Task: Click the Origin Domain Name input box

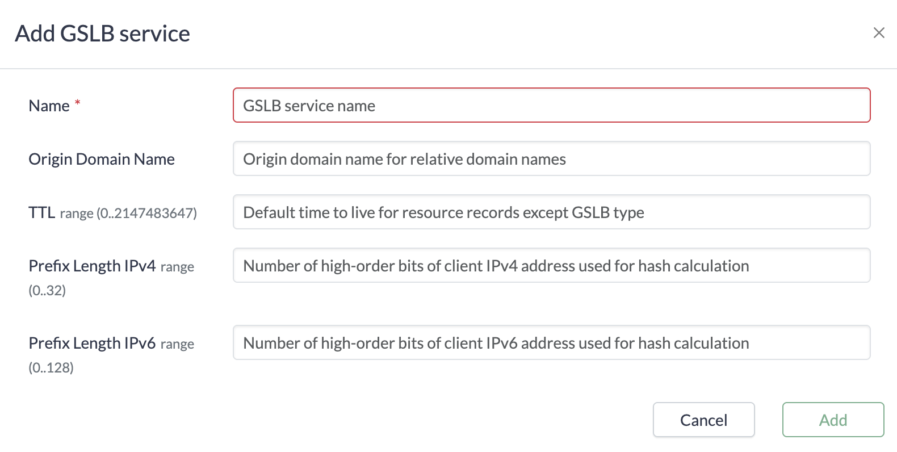Action: 551,159
